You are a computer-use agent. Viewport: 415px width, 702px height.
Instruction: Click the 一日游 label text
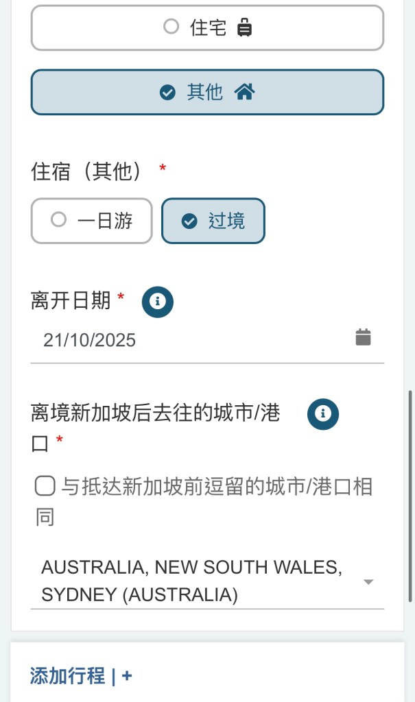[105, 221]
